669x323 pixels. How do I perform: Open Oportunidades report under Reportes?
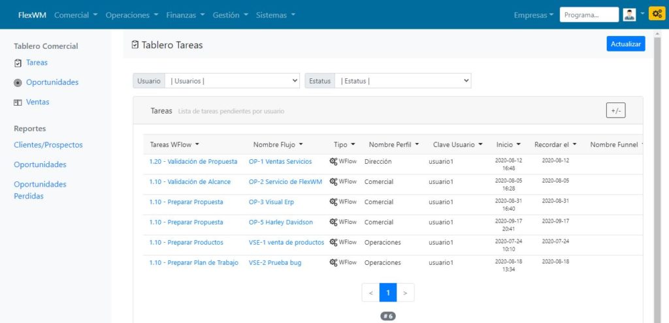pyautogui.click(x=40, y=164)
